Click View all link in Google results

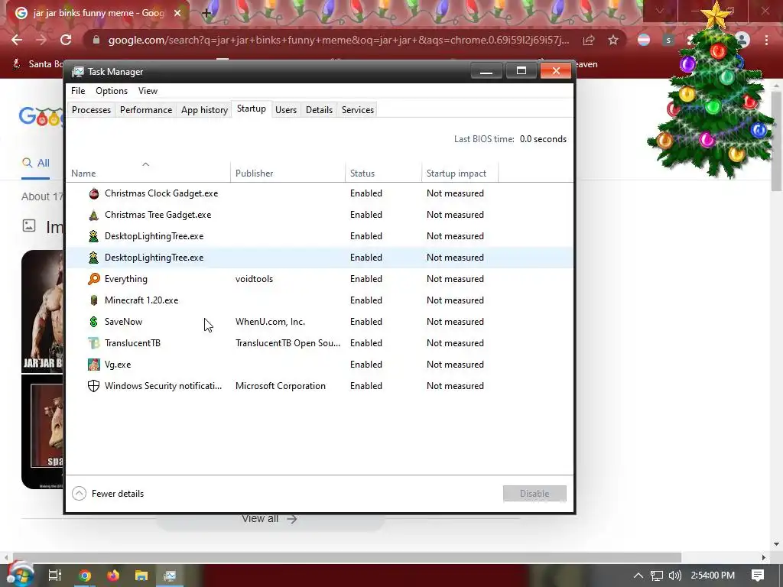pyautogui.click(x=269, y=519)
